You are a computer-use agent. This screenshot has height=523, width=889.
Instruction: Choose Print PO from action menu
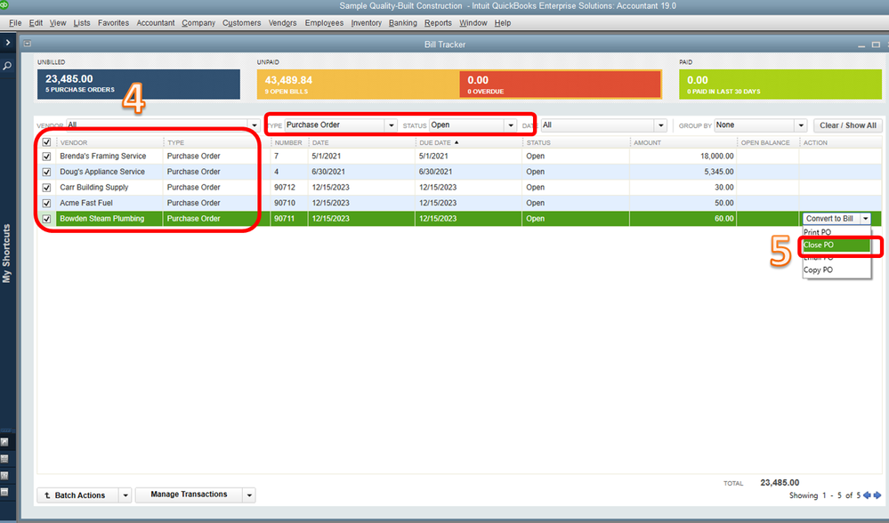pyautogui.click(x=836, y=232)
